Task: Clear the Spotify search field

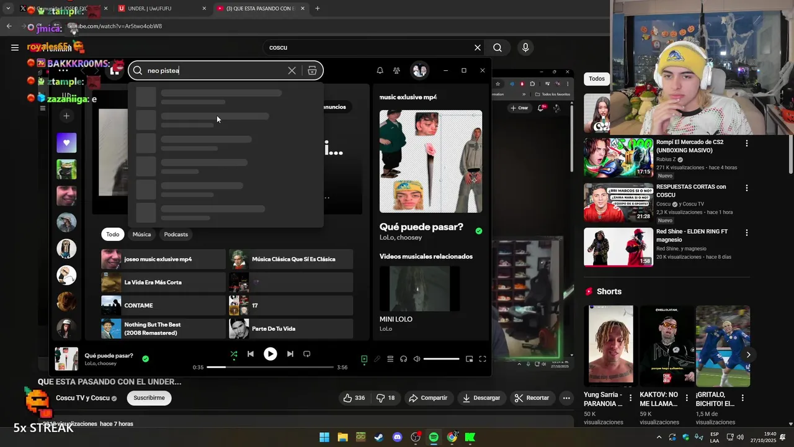Action: tap(292, 71)
